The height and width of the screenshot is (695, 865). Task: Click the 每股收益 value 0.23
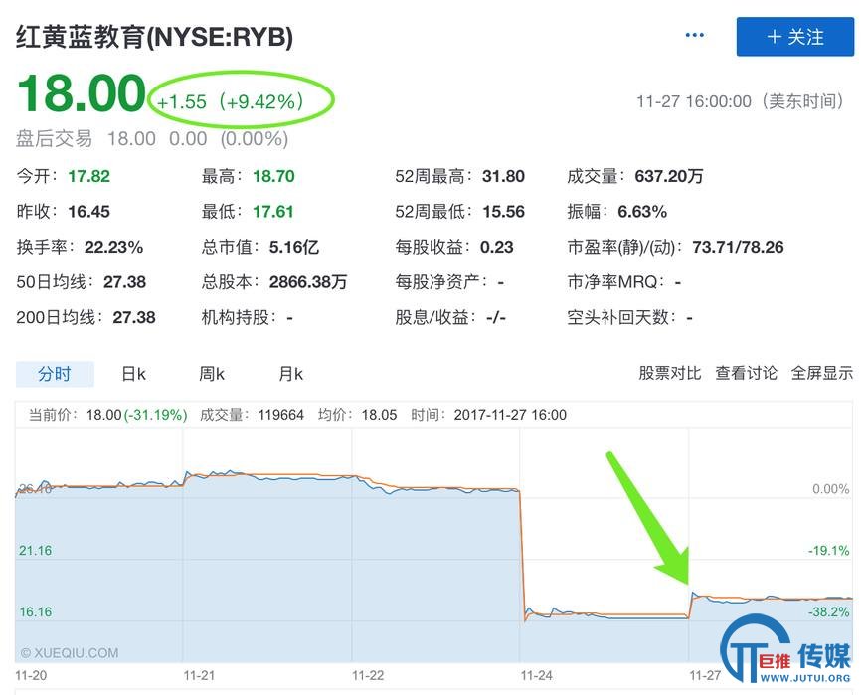pos(496,248)
